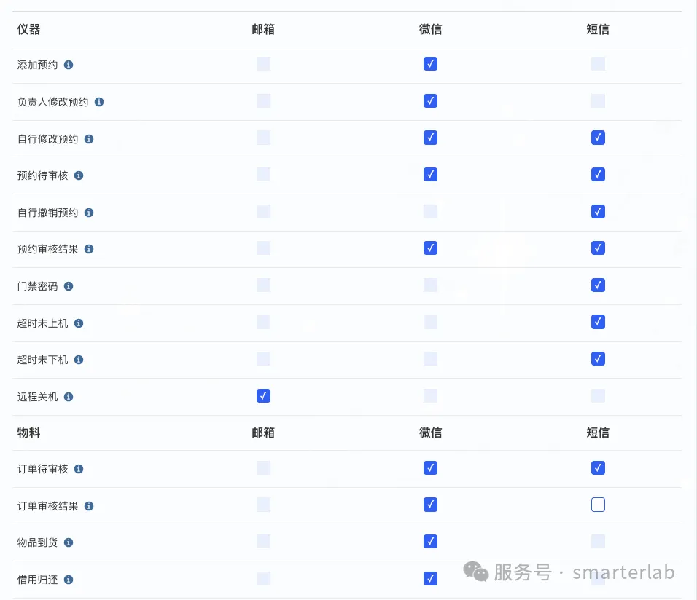This screenshot has width=697, height=600.
Task: Uncheck 微信 for 负责人修改预约
Action: pyautogui.click(x=430, y=100)
